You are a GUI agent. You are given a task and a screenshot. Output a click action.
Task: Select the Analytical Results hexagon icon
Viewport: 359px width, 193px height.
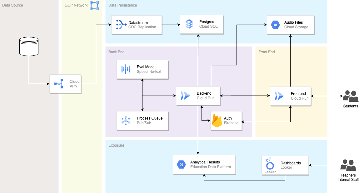pyautogui.click(x=181, y=164)
